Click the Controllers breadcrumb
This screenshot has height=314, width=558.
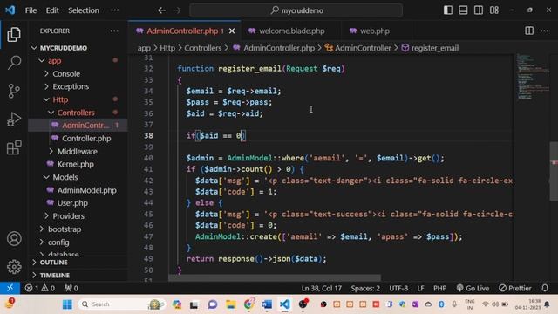pyautogui.click(x=202, y=48)
